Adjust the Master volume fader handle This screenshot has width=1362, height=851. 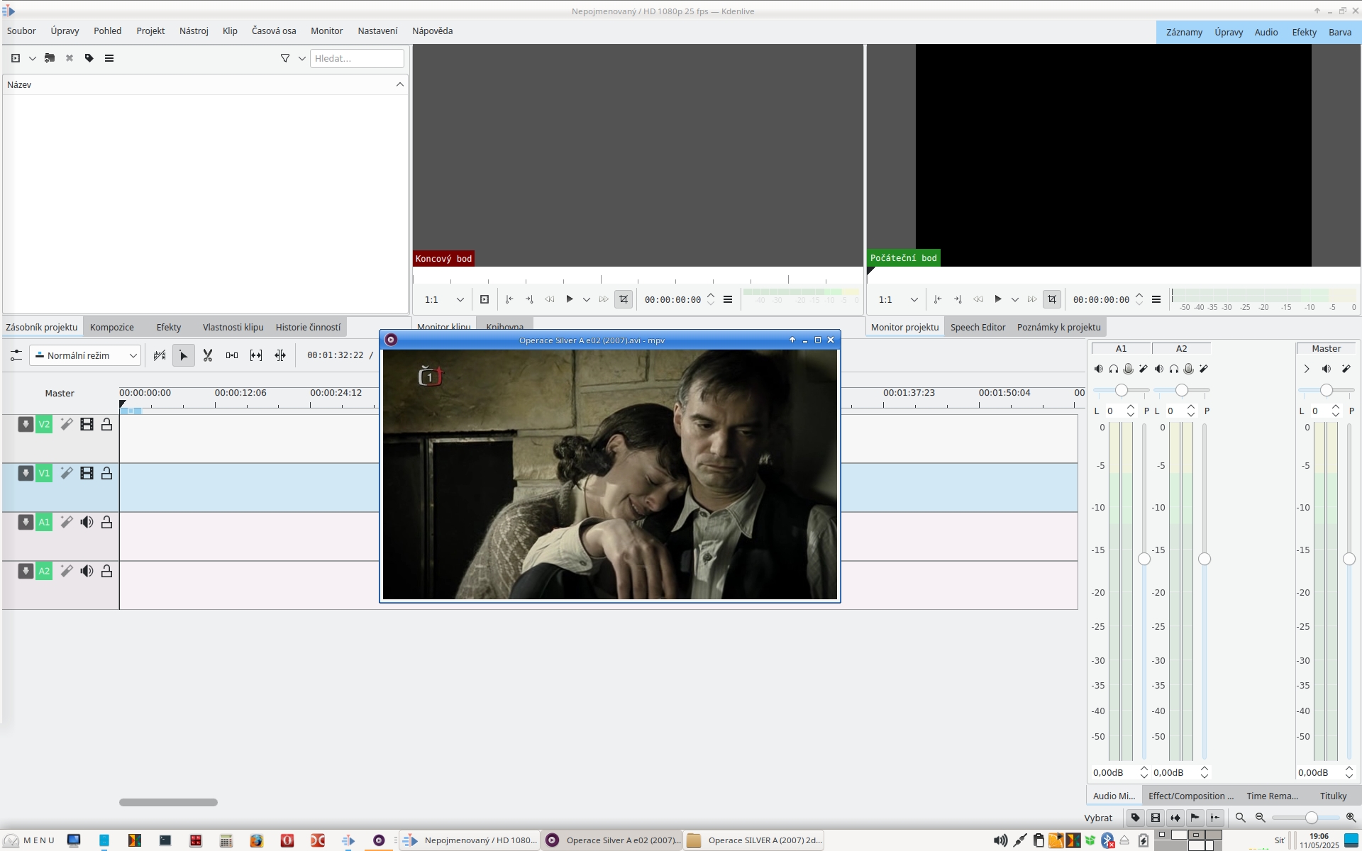pyautogui.click(x=1349, y=559)
